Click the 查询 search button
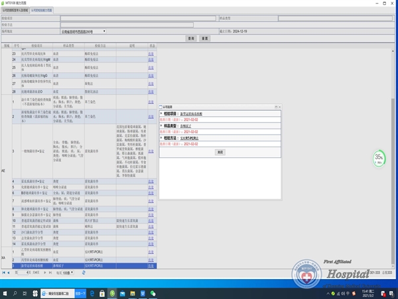Screen dimensions: 398x299 (x=191, y=38)
